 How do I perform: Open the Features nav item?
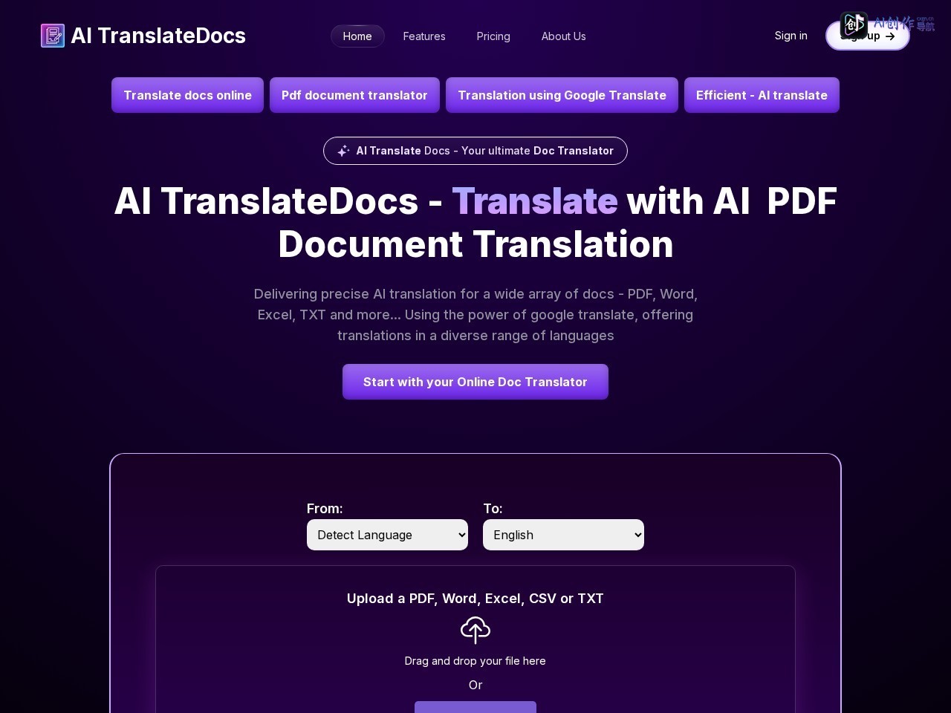[424, 36]
